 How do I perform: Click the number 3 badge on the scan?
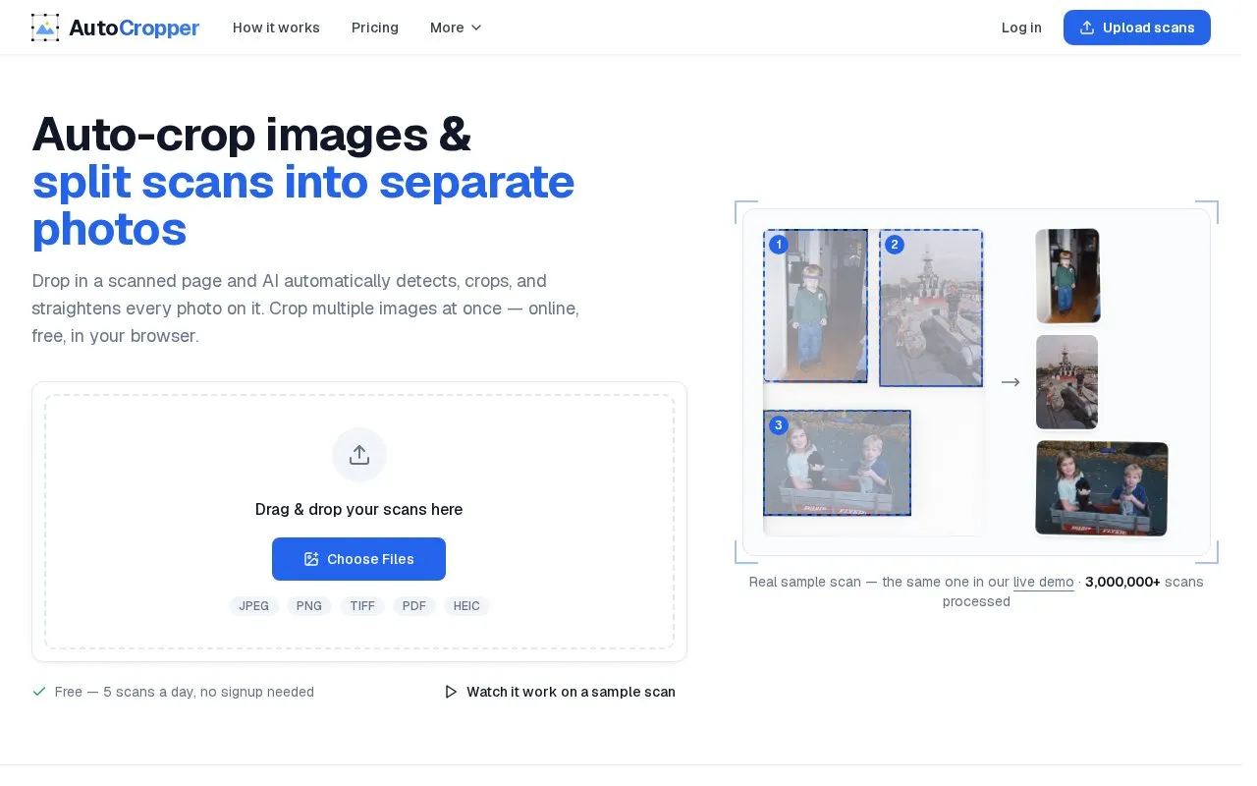click(x=779, y=425)
